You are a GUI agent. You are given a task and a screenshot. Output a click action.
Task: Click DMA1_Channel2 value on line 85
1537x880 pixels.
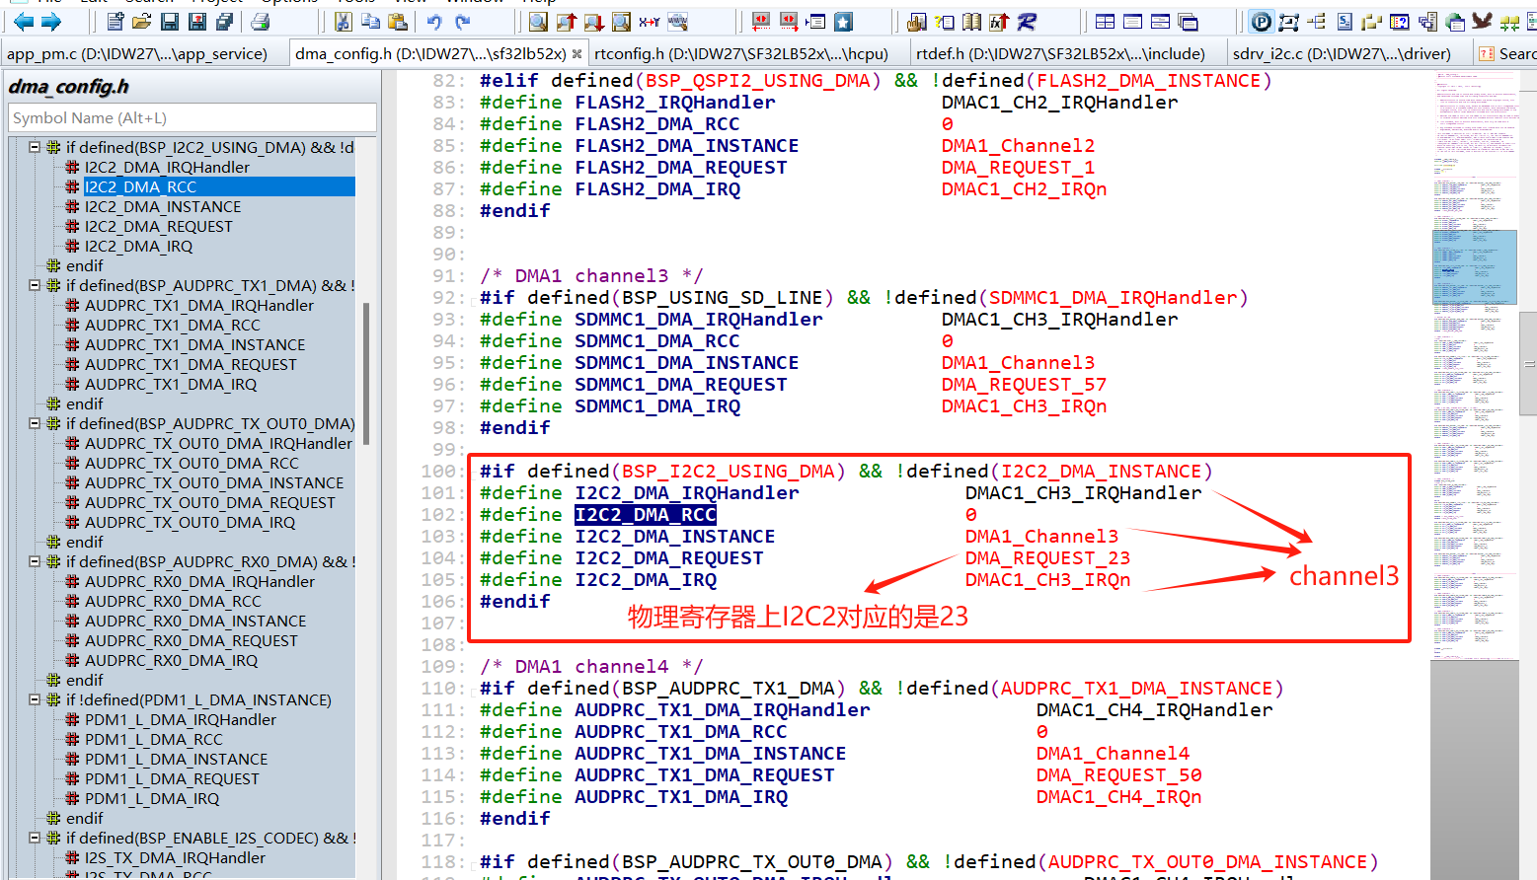pyautogui.click(x=1018, y=145)
